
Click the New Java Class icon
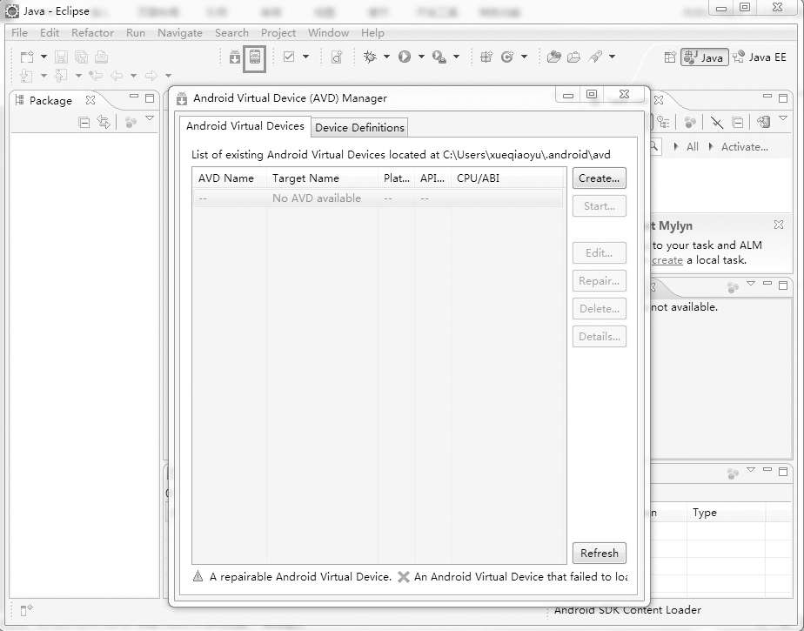coord(507,57)
